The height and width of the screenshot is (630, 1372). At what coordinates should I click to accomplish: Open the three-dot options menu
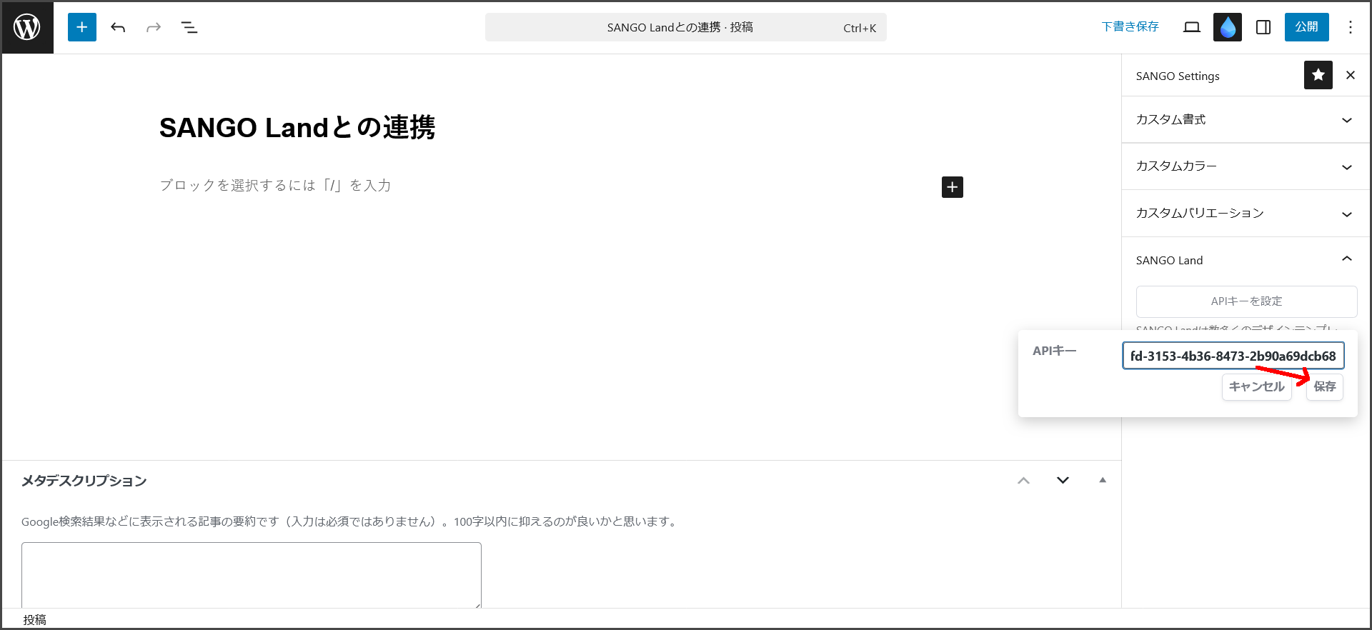click(x=1351, y=27)
